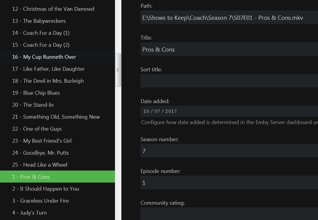Click the Date added field
318x220 pixels.
[229, 111]
